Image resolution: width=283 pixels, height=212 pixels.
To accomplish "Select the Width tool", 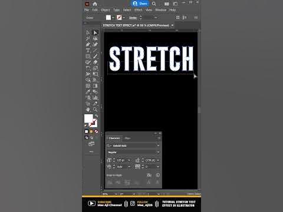I will click(x=88, y=74).
